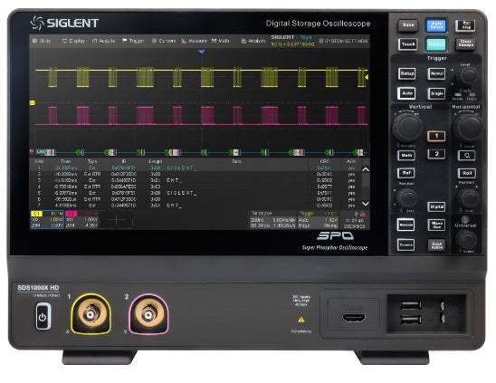Tap the front HDMI port
The height and width of the screenshot is (383, 496).
pyautogui.click(x=354, y=318)
